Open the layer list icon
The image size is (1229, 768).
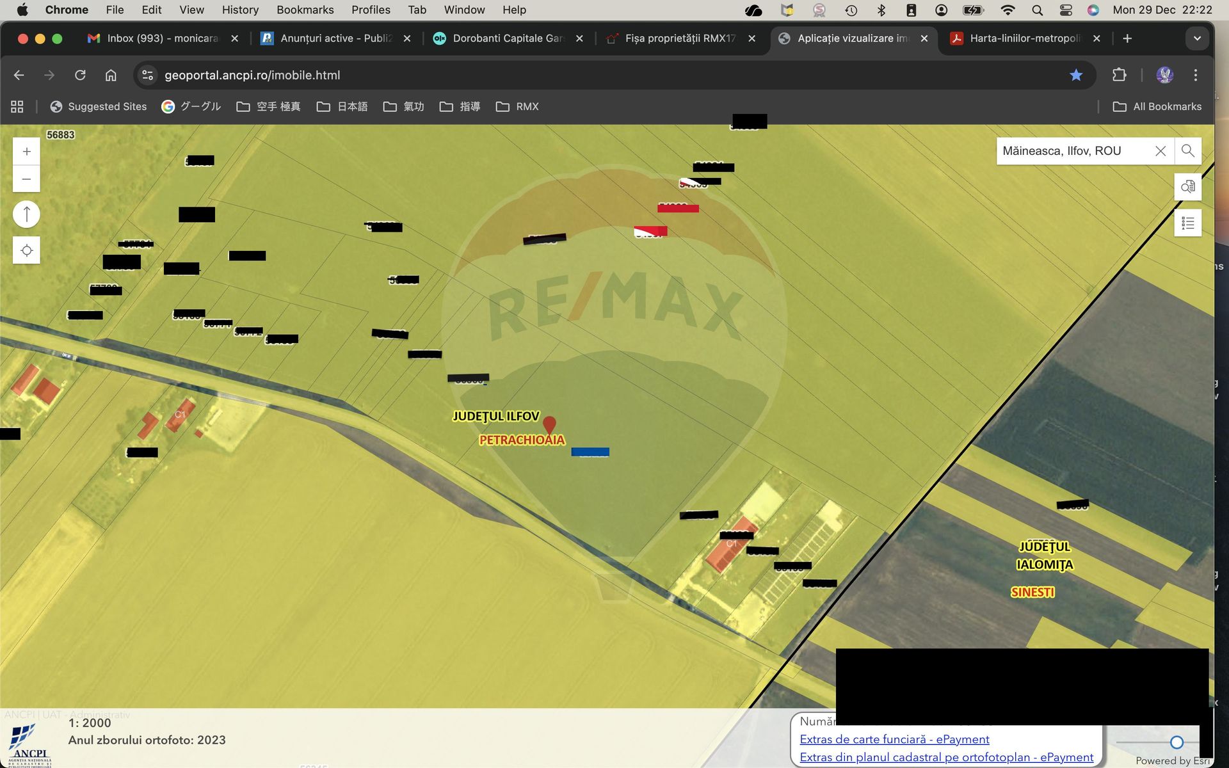(1187, 223)
